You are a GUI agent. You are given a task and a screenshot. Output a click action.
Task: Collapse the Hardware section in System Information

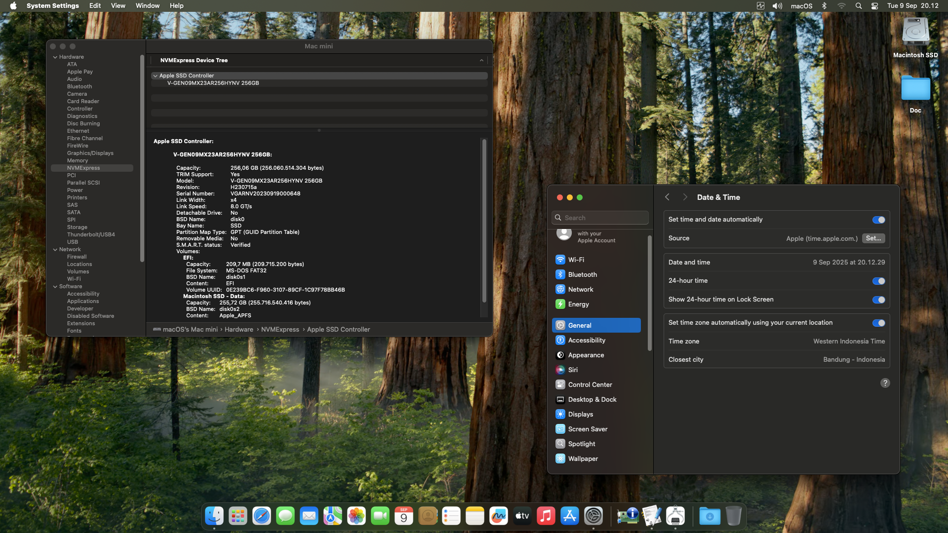55,57
